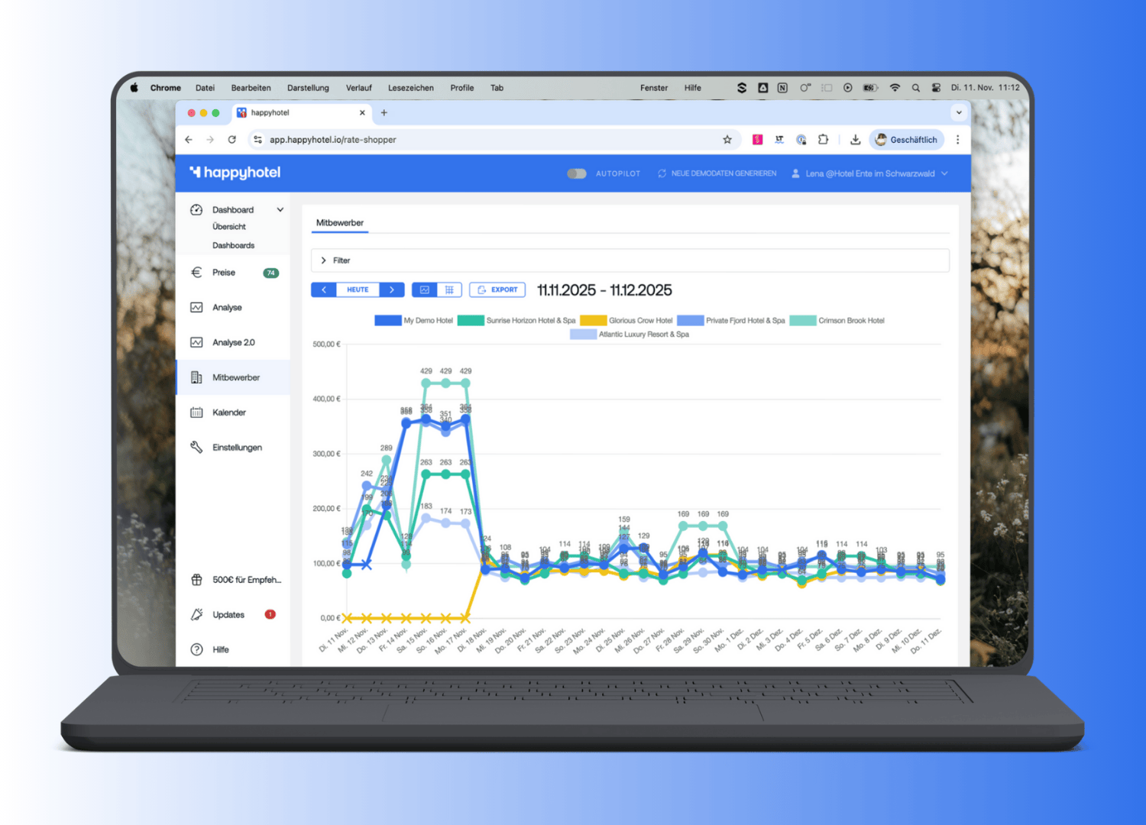Open the Lesezeichen menu

pos(410,88)
